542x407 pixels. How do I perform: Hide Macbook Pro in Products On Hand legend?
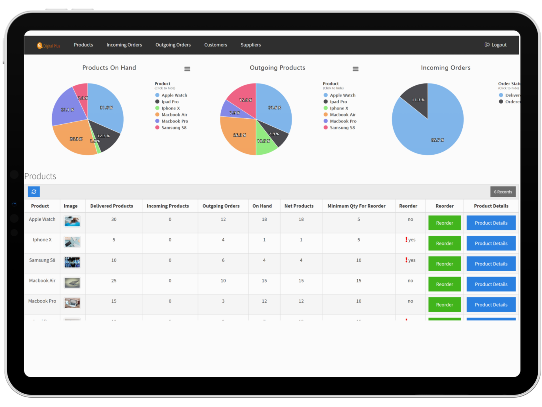[x=172, y=121]
